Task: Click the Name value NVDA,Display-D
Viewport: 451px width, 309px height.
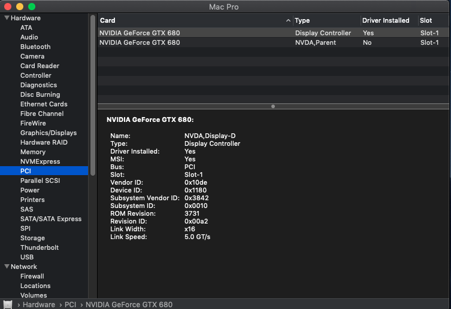Action: tap(210, 136)
